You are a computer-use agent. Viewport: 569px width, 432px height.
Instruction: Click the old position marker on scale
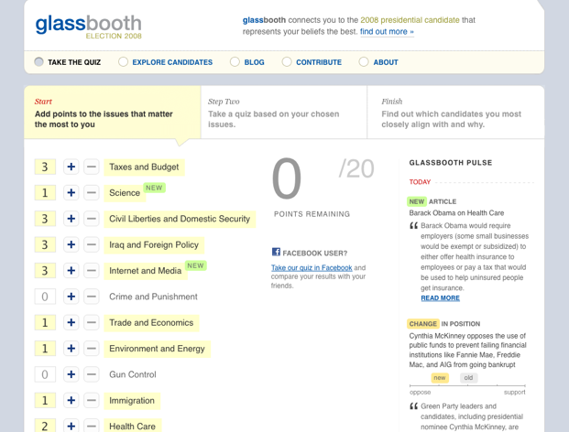pyautogui.click(x=468, y=378)
